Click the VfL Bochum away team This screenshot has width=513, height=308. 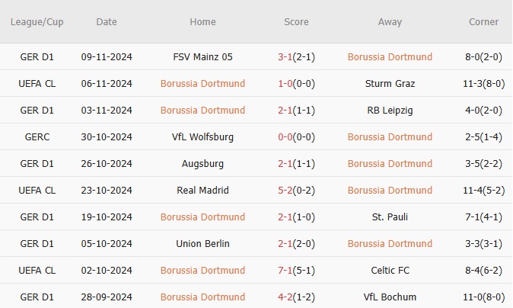[x=390, y=297]
